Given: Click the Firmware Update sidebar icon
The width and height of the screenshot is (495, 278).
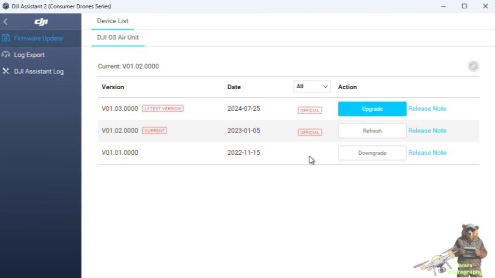Looking at the screenshot, I should (6, 38).
